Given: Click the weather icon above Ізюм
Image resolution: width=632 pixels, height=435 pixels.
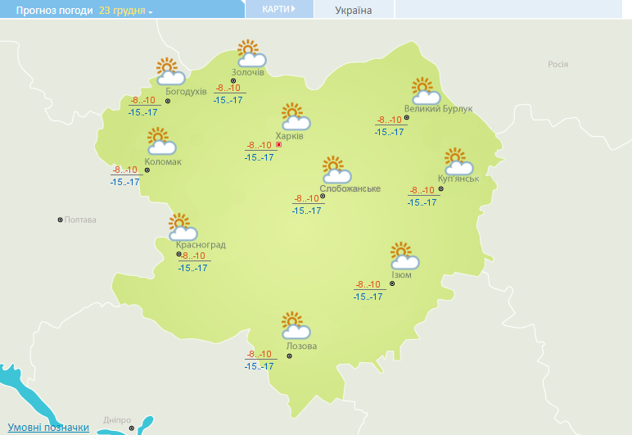Looking at the screenshot, I should [x=404, y=256].
